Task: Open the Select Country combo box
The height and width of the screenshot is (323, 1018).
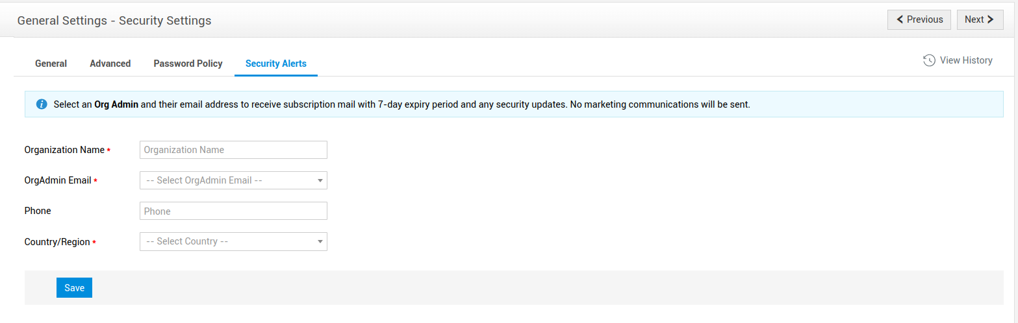Action: [227, 241]
